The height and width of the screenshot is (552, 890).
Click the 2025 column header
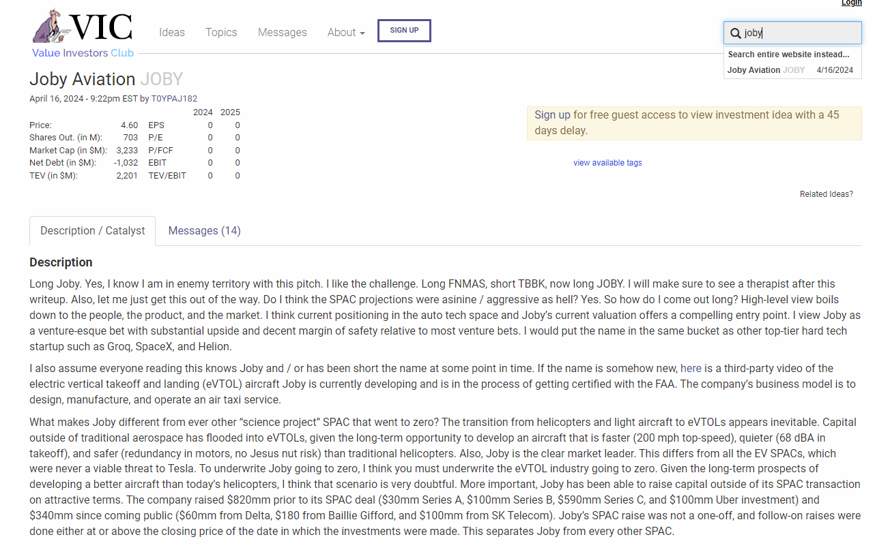coord(230,112)
